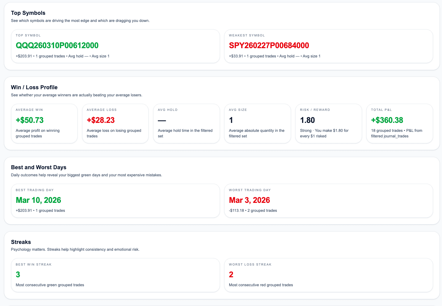The width and height of the screenshot is (442, 306).
Task: Click the +$203.91 top symbol stats line
Action: tap(63, 56)
